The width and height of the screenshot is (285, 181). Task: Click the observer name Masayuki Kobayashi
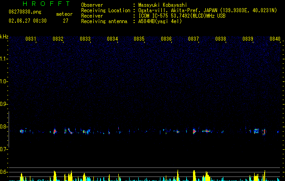(163, 5)
